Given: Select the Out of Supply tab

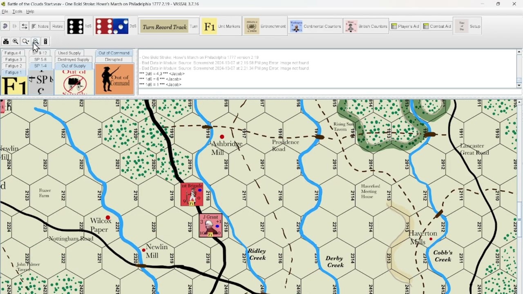Looking at the screenshot, I should 74,66.
